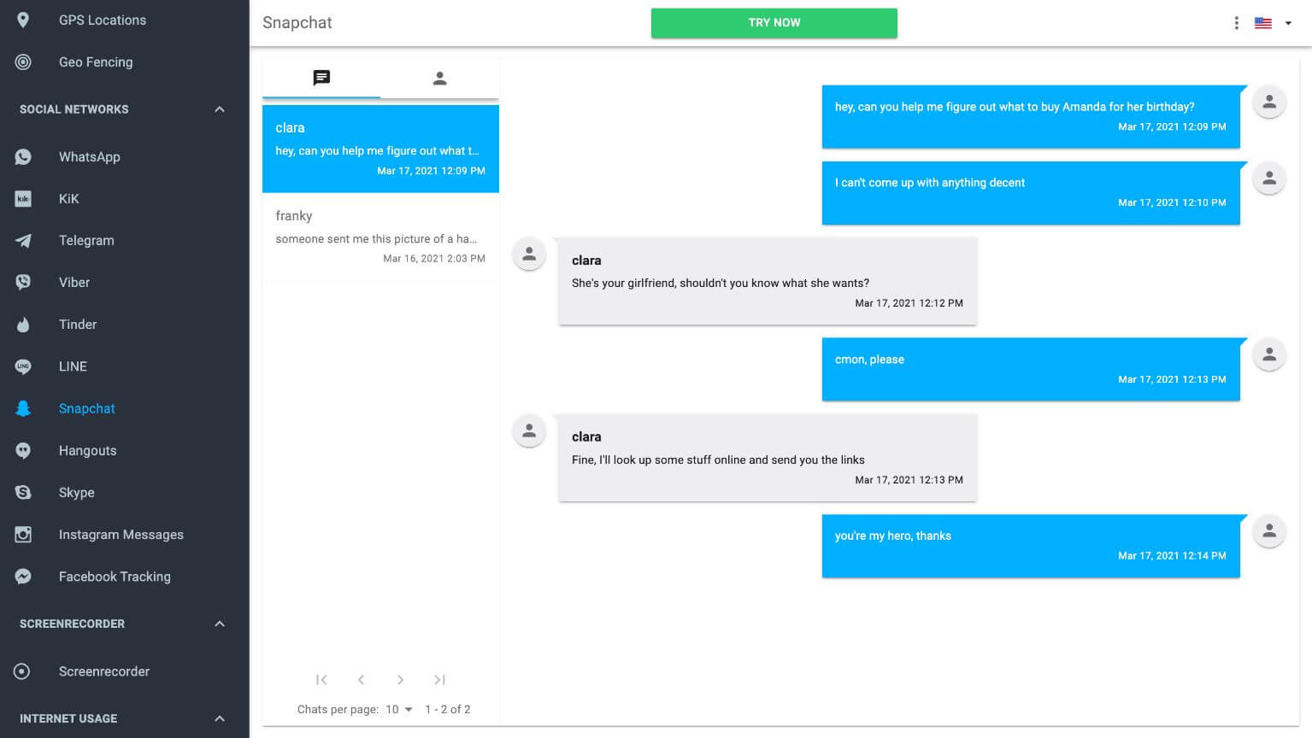Open the Viber phone icon
The width and height of the screenshot is (1312, 738).
(x=23, y=283)
